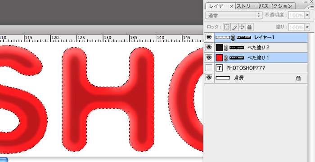Show the PHOTOSHOP777 text layer
The height and width of the screenshot is (162, 315).
(x=209, y=68)
